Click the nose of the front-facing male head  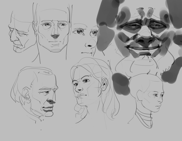click(x=55, y=35)
